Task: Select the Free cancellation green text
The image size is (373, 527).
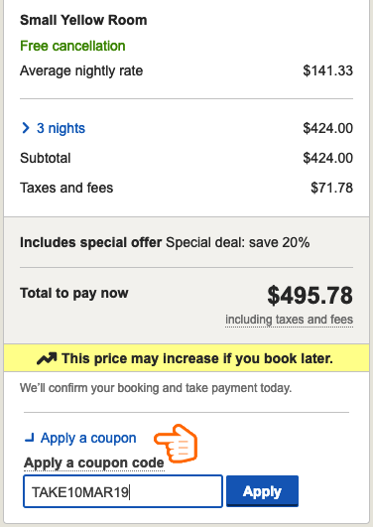Action: 72,46
